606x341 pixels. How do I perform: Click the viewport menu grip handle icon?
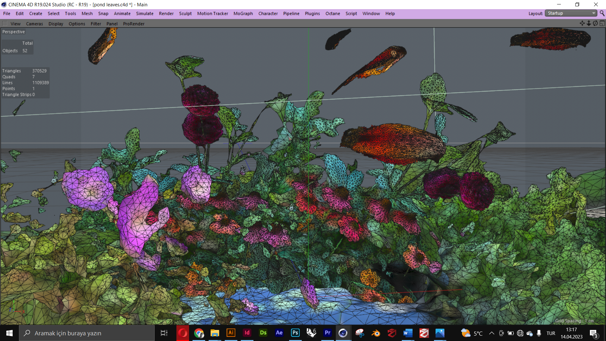5,24
